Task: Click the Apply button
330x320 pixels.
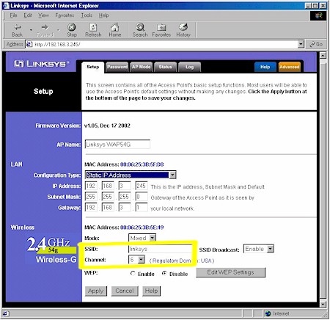Action: click(96, 291)
